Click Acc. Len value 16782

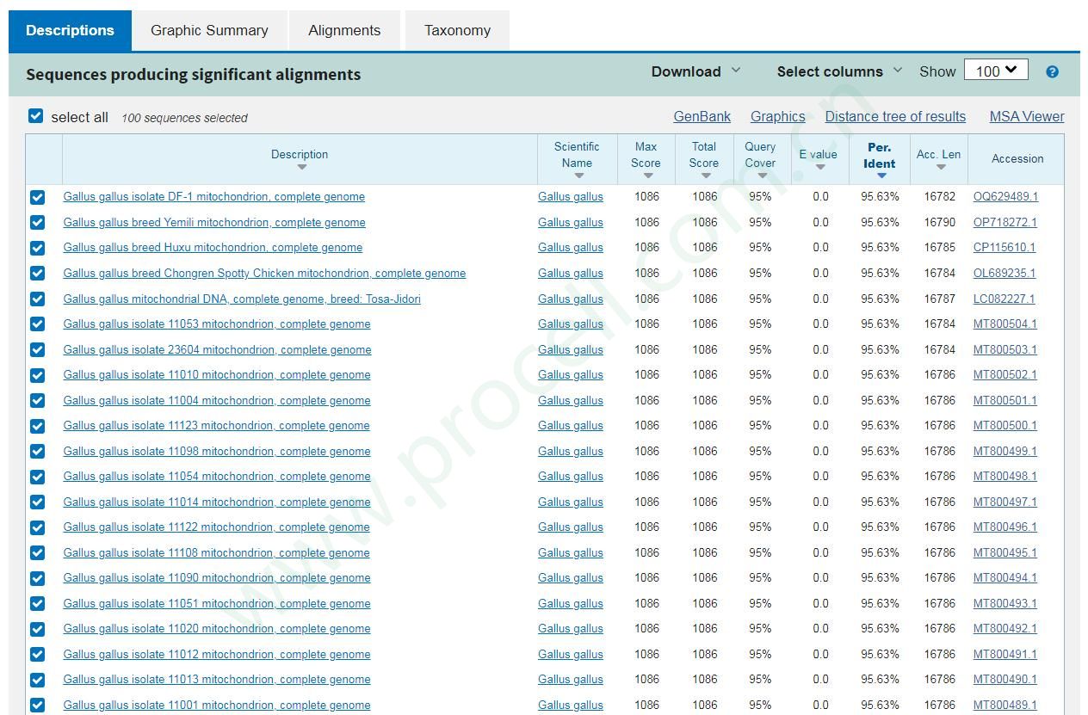pyautogui.click(x=940, y=197)
